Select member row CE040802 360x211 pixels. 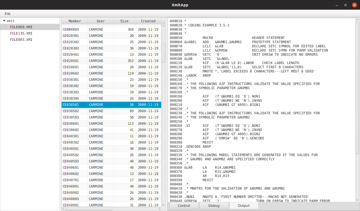111,192
